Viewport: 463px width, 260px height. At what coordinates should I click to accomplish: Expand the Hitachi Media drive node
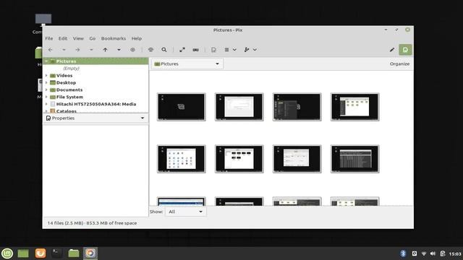[x=46, y=104]
